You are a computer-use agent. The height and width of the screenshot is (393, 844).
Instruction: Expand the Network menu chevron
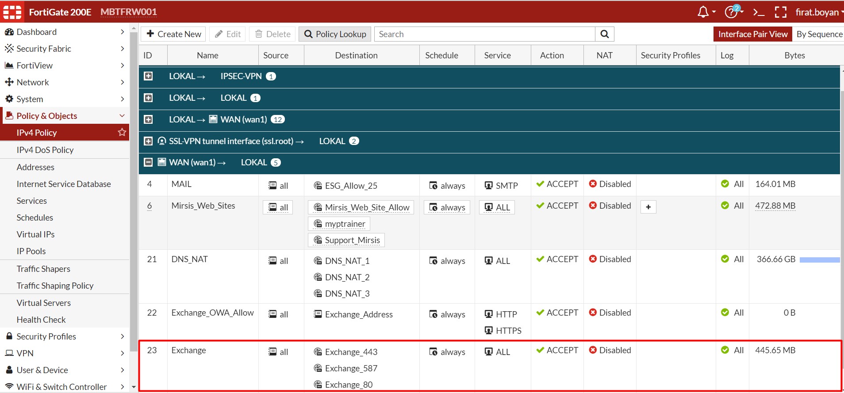123,82
